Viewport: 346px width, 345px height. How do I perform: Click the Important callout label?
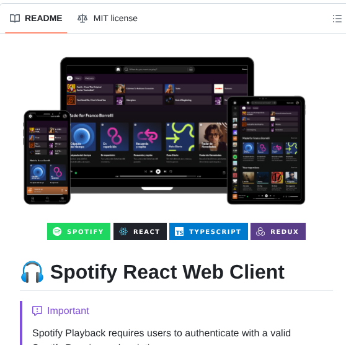point(68,311)
